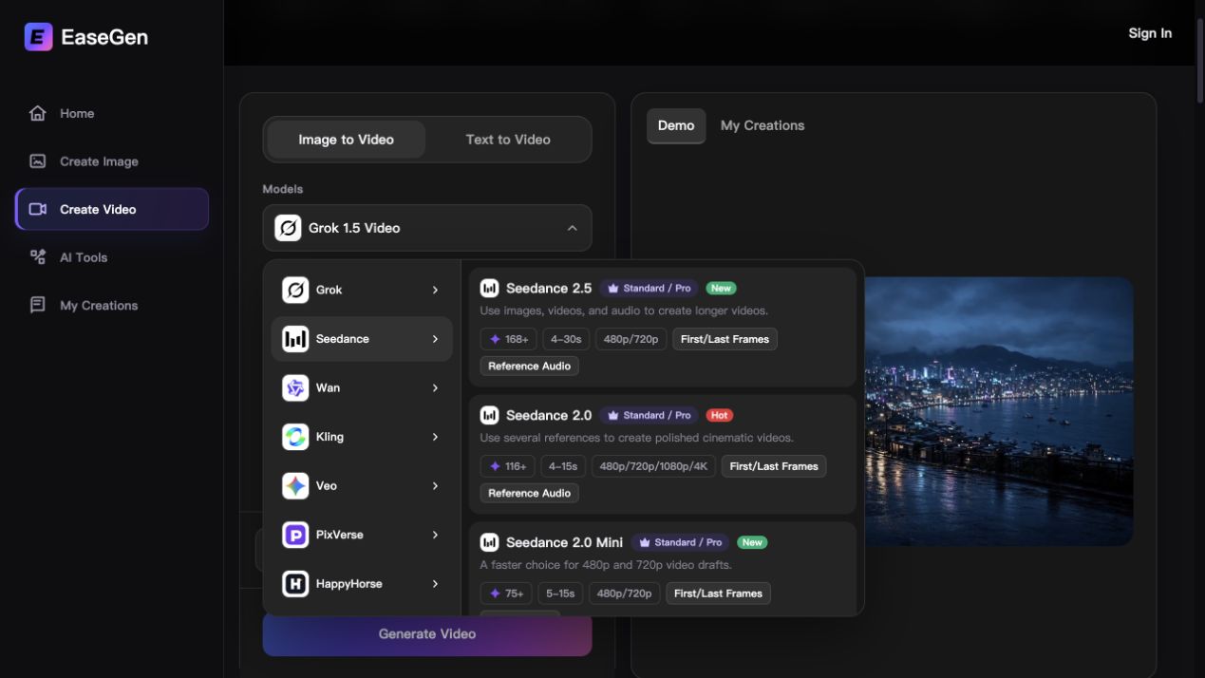Click the night city demo video thumbnail
Image resolution: width=1205 pixels, height=678 pixels.
[x=997, y=411]
